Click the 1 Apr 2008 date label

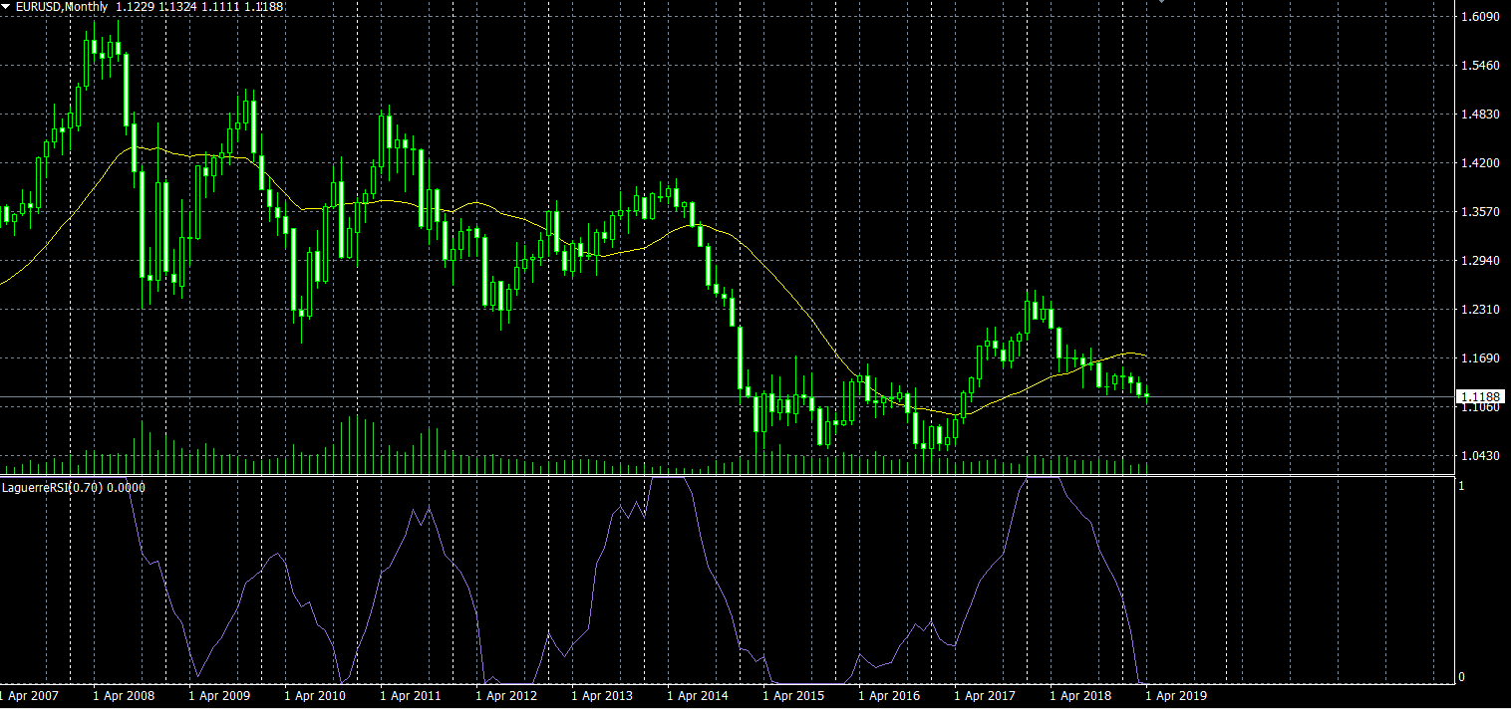pos(124,696)
